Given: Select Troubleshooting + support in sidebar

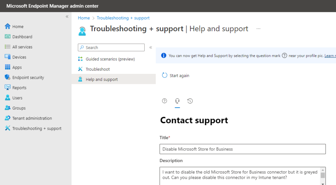Looking at the screenshot, I should click(37, 128).
